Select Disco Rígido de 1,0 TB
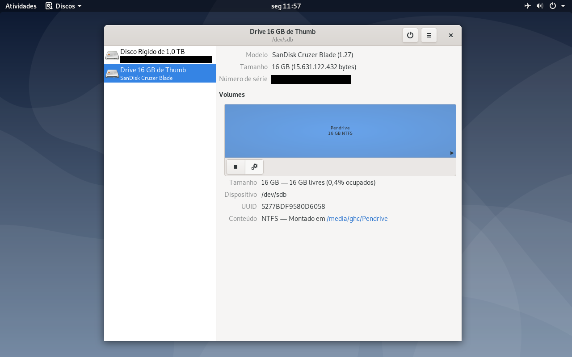Viewport: 572px width, 357px height. [x=160, y=55]
